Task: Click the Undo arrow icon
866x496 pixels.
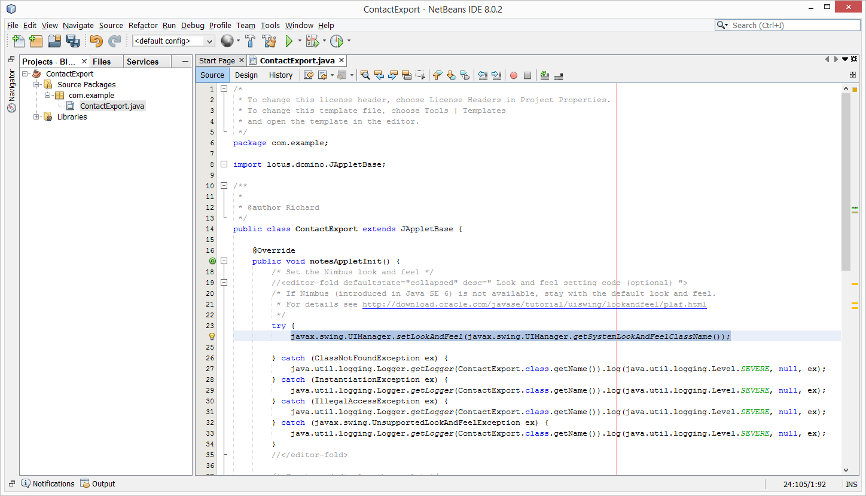Action: pos(96,41)
